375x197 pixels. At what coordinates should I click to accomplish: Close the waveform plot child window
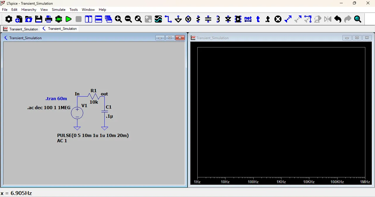click(367, 38)
